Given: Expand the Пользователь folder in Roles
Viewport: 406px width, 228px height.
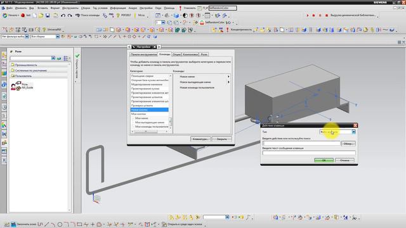Looking at the screenshot, I should pyautogui.click(x=39, y=76).
